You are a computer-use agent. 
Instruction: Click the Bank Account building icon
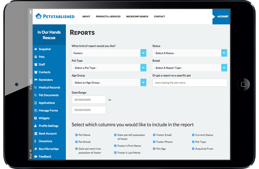point(35,133)
